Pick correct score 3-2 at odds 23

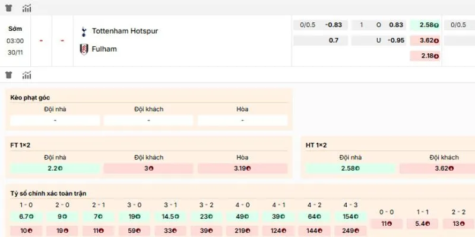[206, 217]
